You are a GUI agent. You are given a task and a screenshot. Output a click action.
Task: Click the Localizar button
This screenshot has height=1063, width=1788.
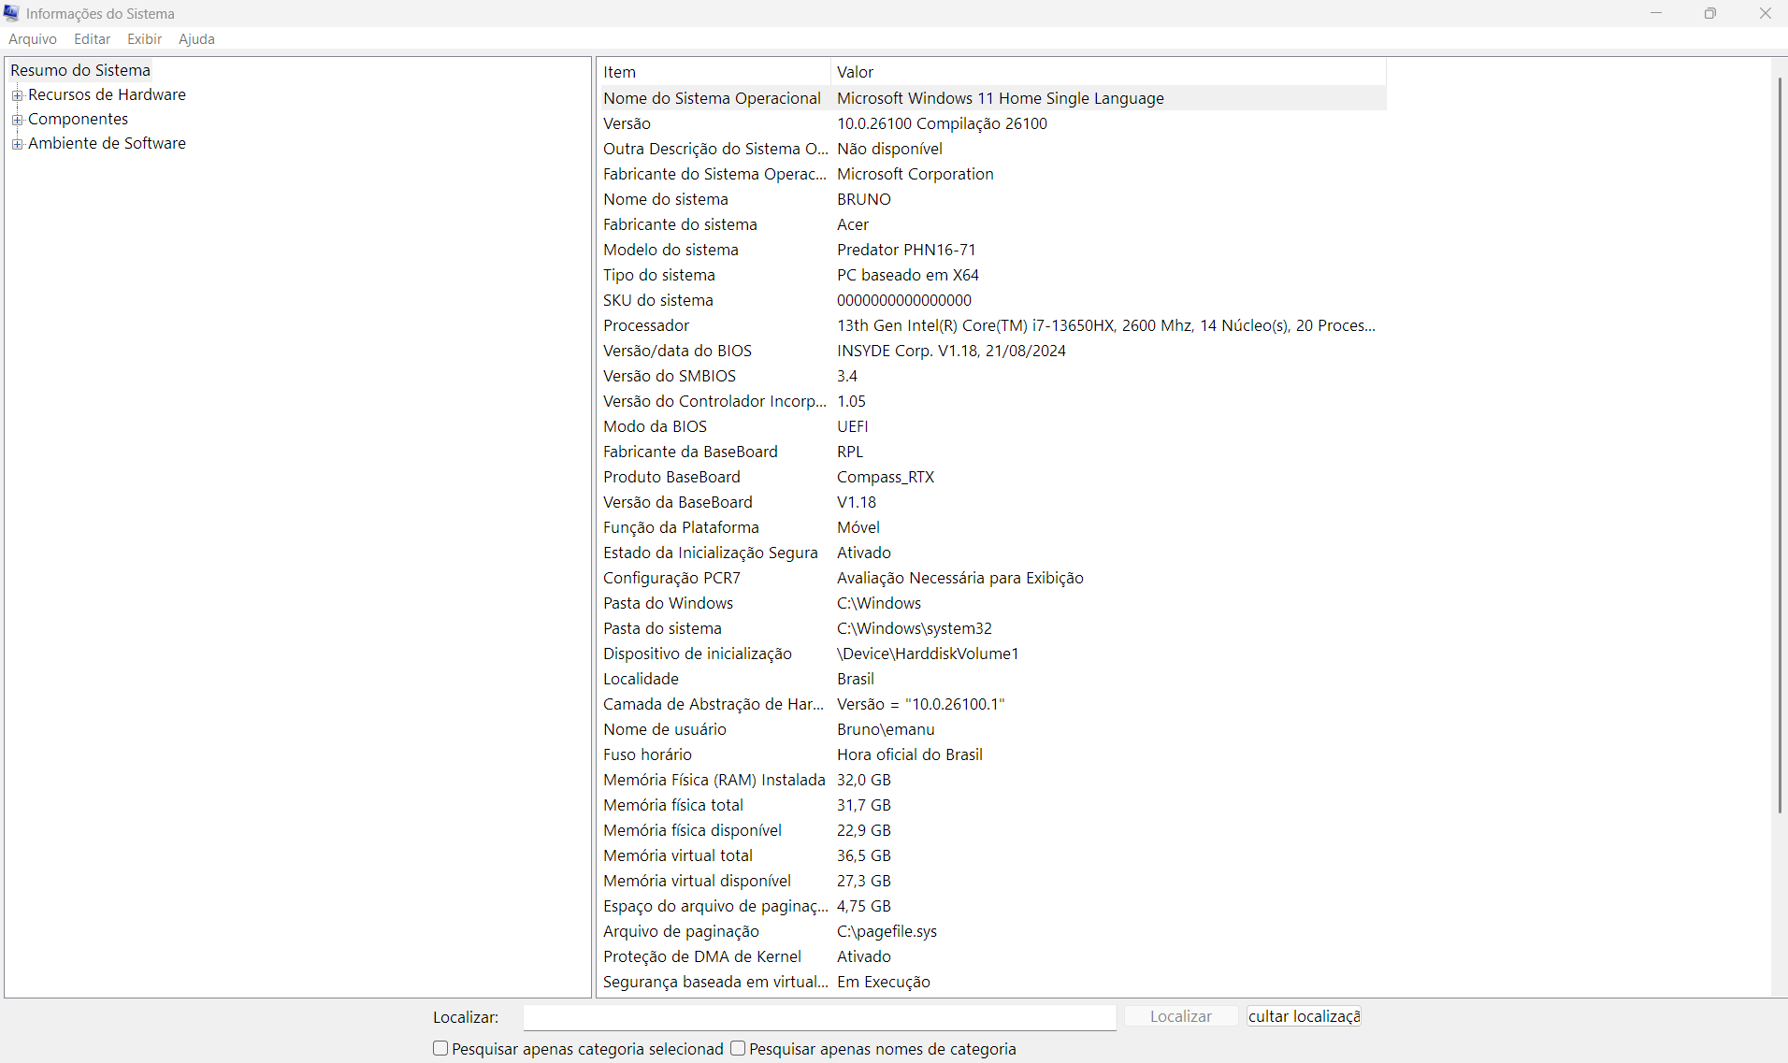tap(1181, 1016)
